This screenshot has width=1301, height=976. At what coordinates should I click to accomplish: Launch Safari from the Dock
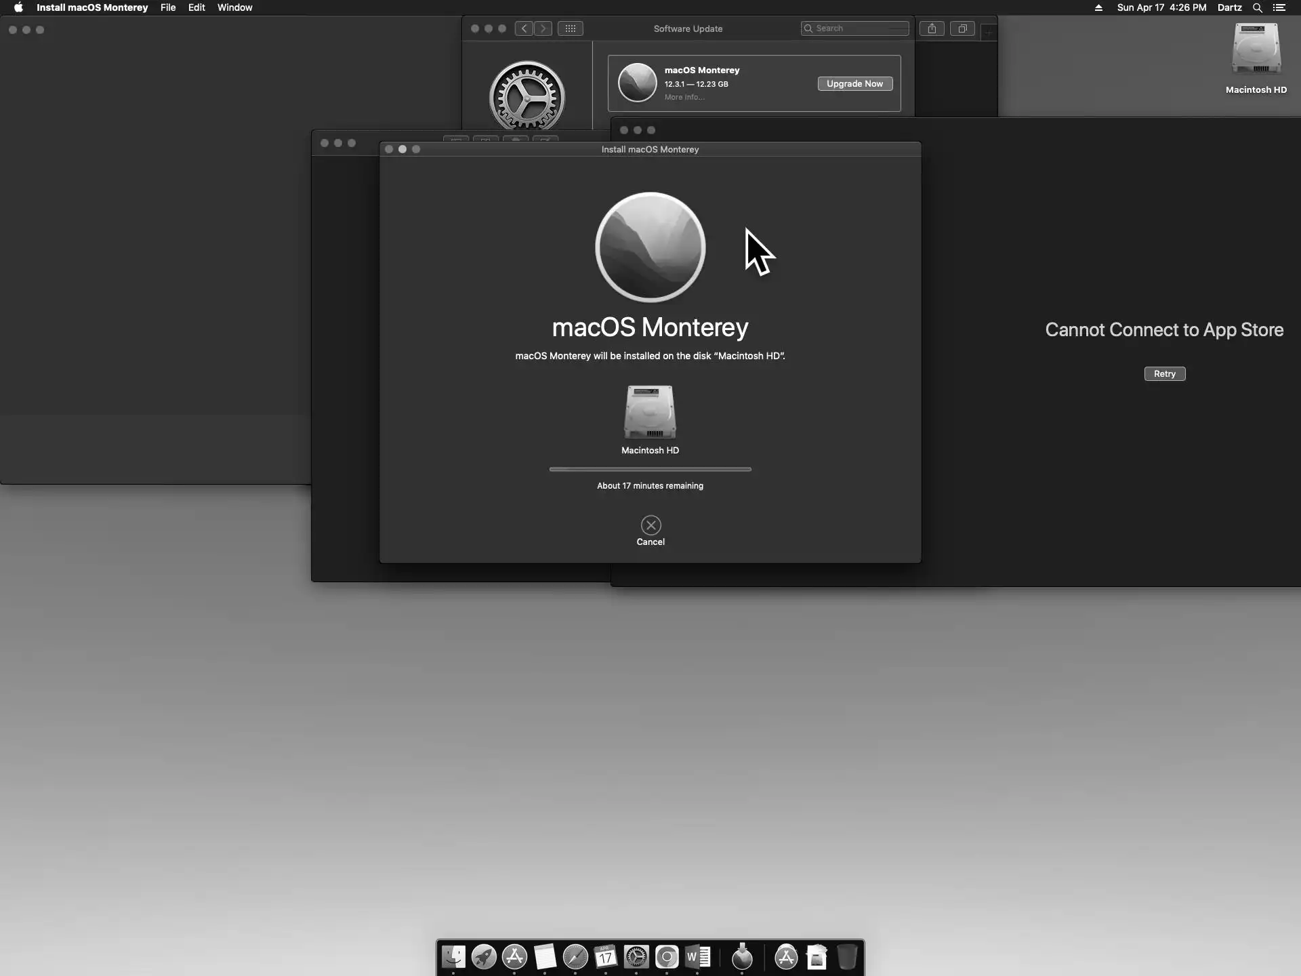pyautogui.click(x=575, y=956)
